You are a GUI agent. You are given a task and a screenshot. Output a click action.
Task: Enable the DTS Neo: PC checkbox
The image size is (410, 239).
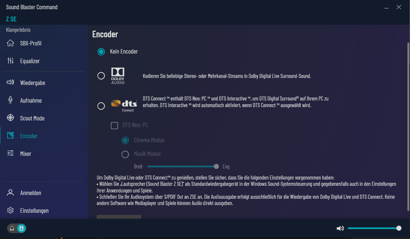pyautogui.click(x=114, y=126)
